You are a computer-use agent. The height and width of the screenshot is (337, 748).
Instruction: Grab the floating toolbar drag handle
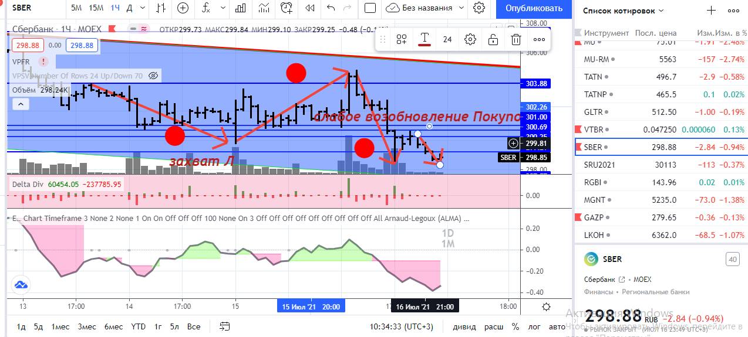click(x=383, y=39)
